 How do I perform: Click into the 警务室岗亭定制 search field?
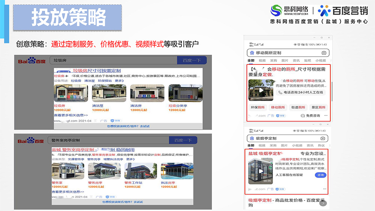[109, 140]
